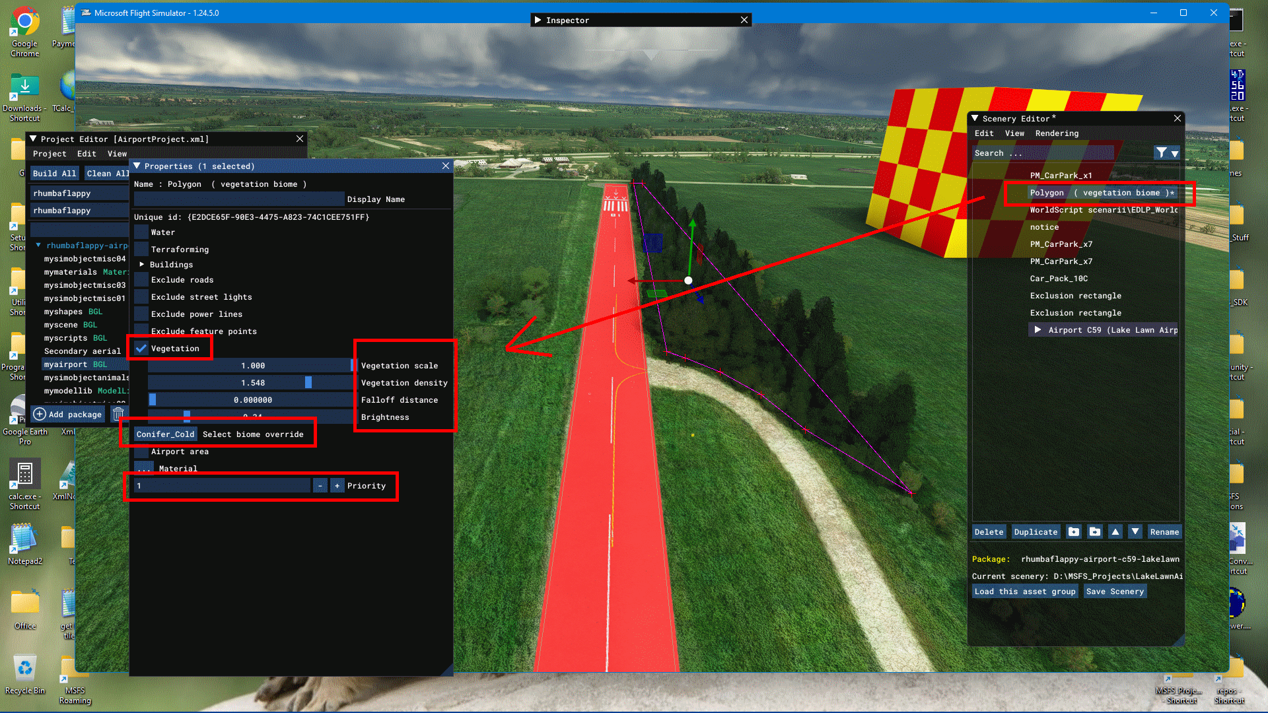The width and height of the screenshot is (1268, 713).
Task: Open the Downloads shortcut on the desktop
Action: point(24,98)
